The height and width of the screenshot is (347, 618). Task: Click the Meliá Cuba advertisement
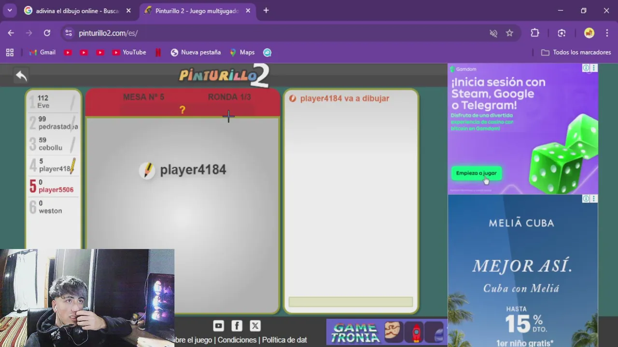click(x=523, y=271)
